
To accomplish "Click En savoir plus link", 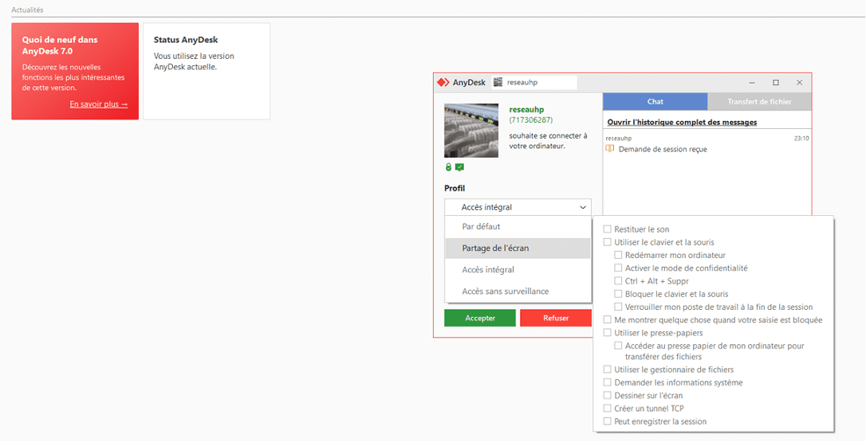I will 98,104.
